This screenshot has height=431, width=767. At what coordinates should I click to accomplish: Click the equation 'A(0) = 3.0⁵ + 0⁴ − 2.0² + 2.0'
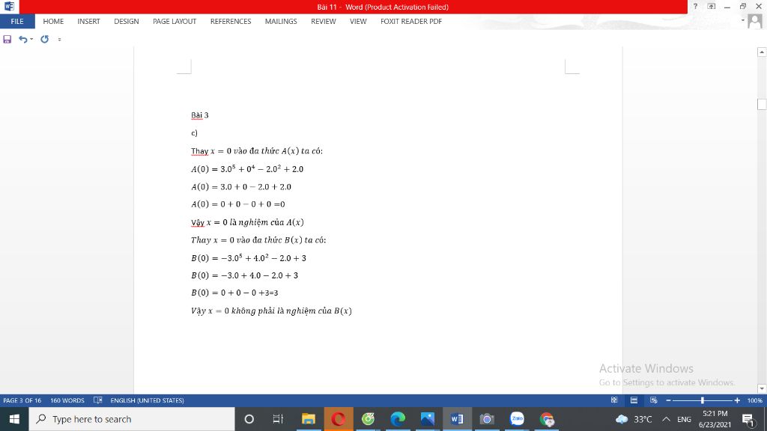coord(247,168)
